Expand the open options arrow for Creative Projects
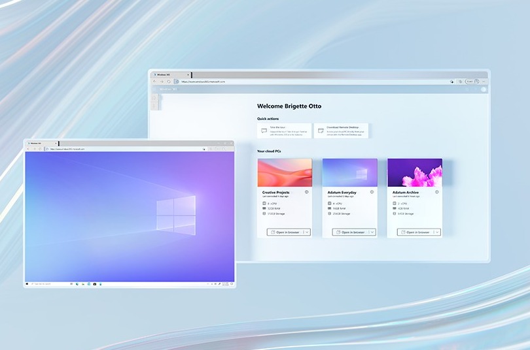The image size is (530, 350). [x=307, y=232]
